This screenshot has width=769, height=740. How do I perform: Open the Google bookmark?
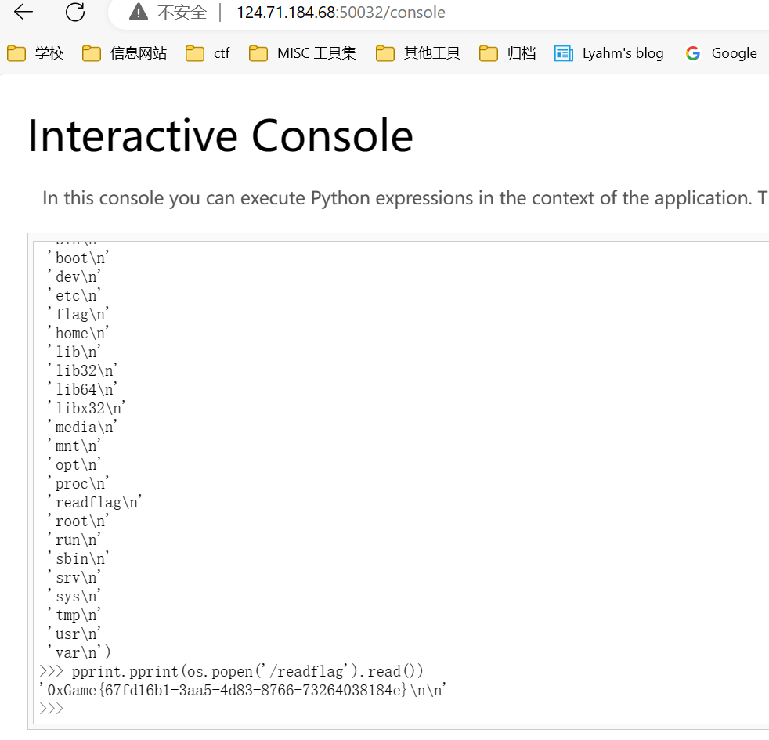(x=721, y=53)
